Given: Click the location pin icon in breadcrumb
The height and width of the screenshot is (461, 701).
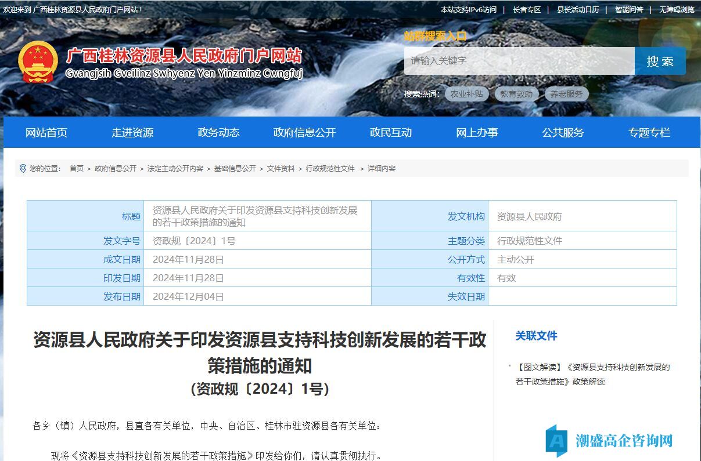Looking at the screenshot, I should coord(23,168).
